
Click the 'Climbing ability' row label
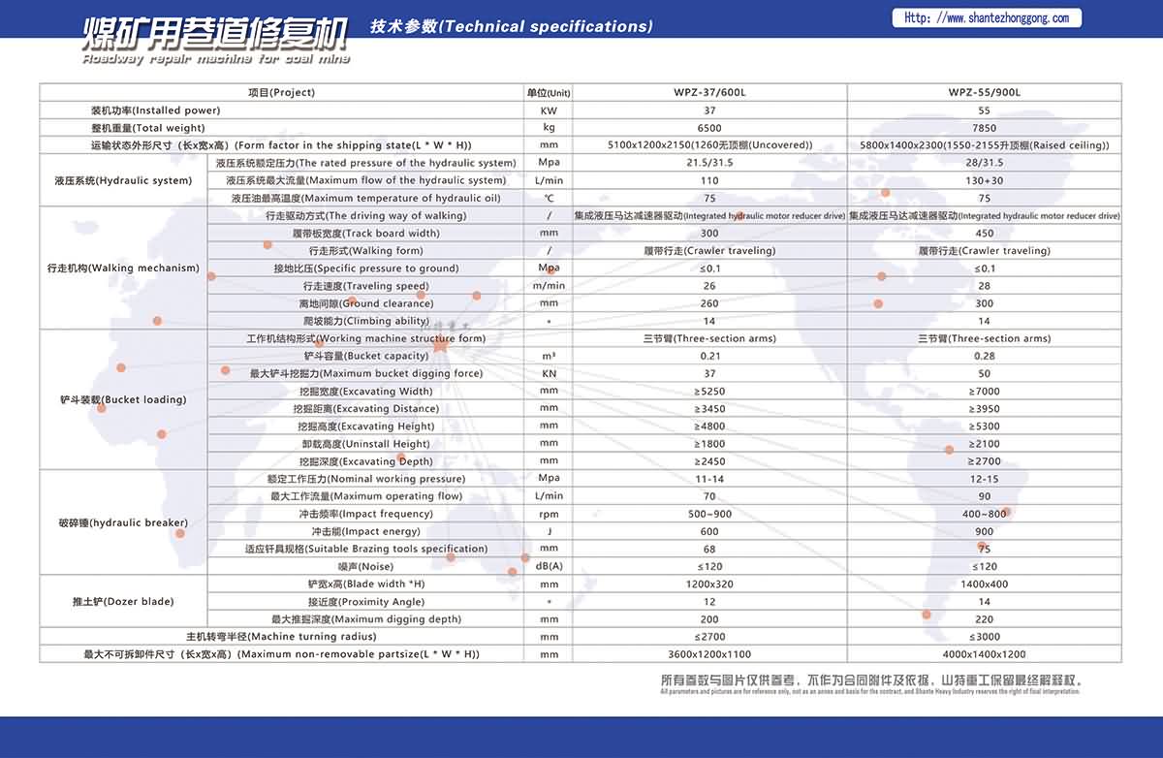click(x=366, y=321)
